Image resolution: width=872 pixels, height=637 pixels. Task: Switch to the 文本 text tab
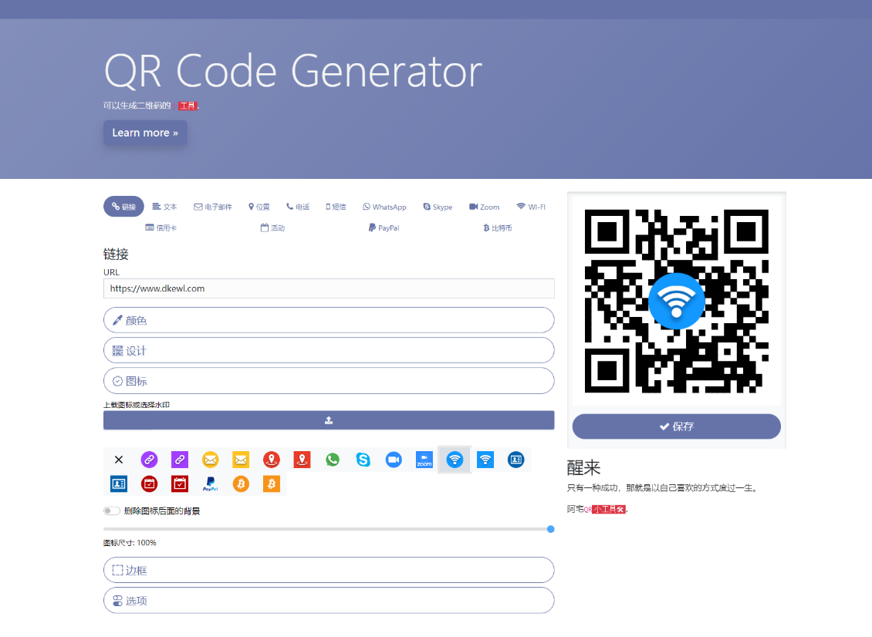coord(164,207)
